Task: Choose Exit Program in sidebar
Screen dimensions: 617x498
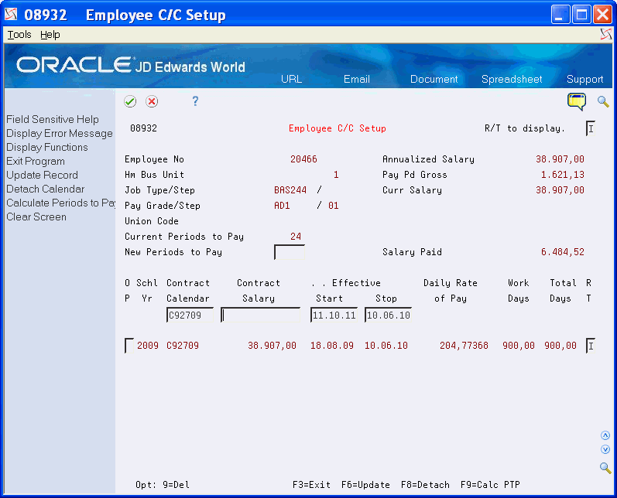Action: (36, 161)
